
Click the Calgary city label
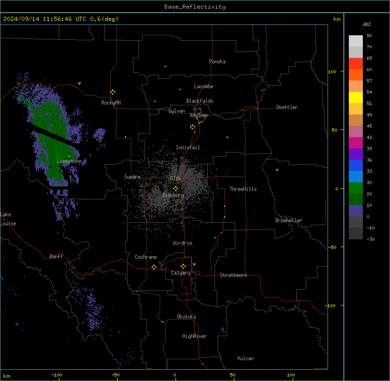point(181,273)
